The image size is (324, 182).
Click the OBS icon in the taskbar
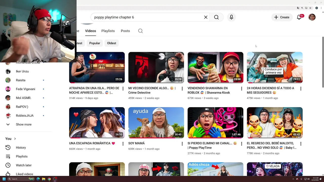55,179
